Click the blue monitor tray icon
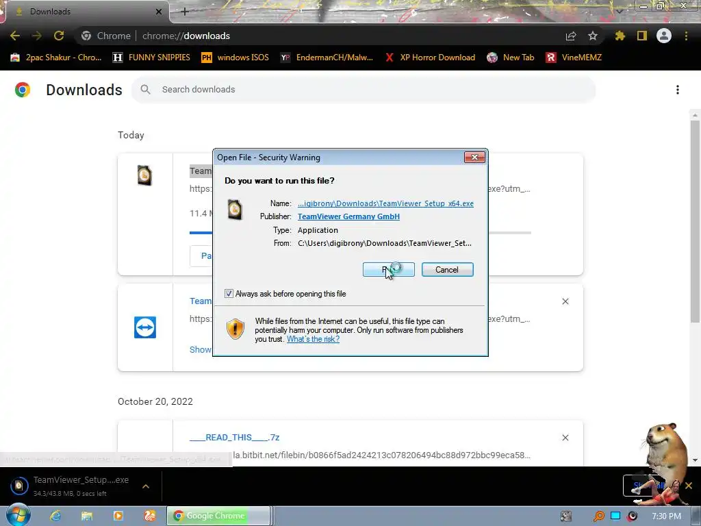The image size is (701, 526). click(615, 516)
